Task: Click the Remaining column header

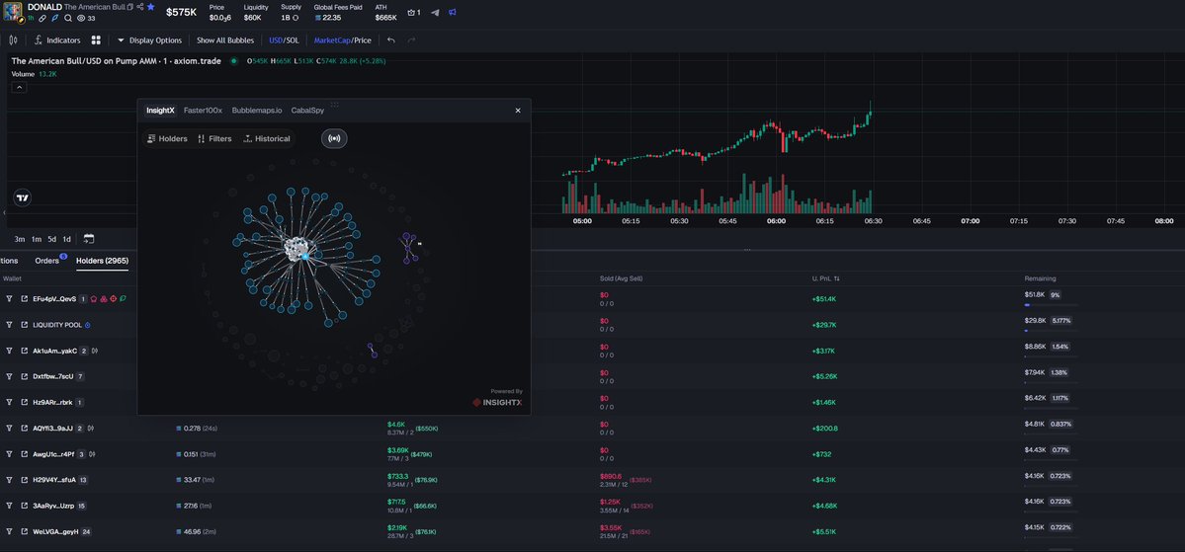Action: [x=1040, y=278]
